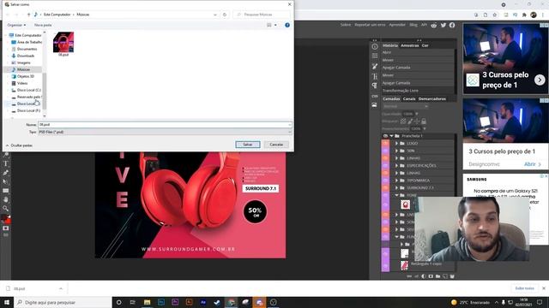
Task: Open the opacity value dropdown arrow
Action: 417,114
